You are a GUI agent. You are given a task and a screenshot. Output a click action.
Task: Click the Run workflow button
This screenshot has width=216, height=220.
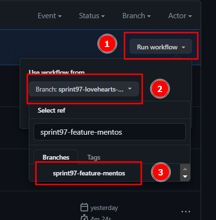point(161,46)
